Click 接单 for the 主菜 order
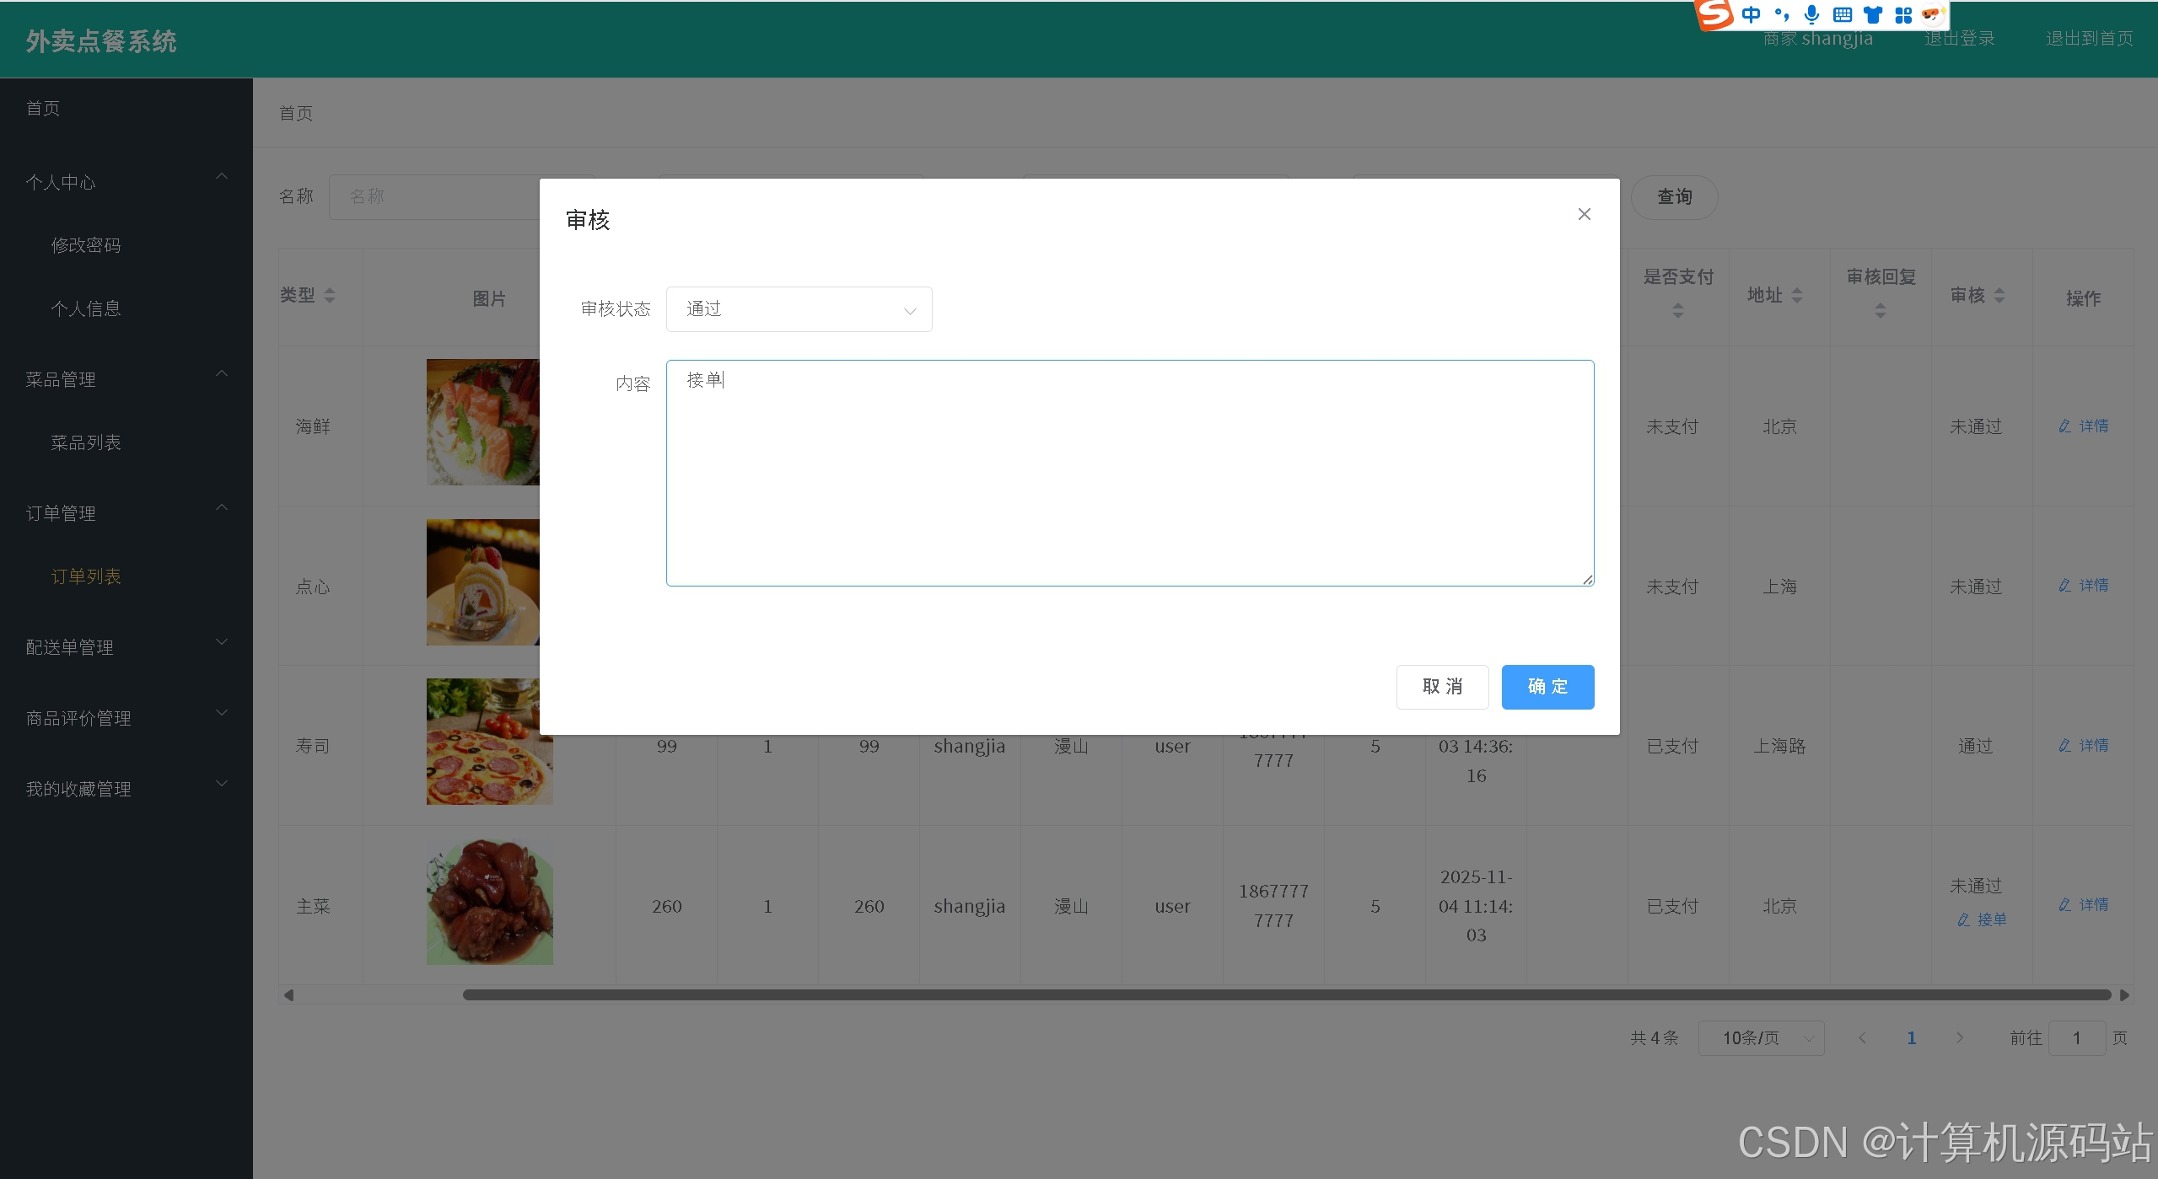Screen dimensions: 2158x1179 coord(1982,920)
